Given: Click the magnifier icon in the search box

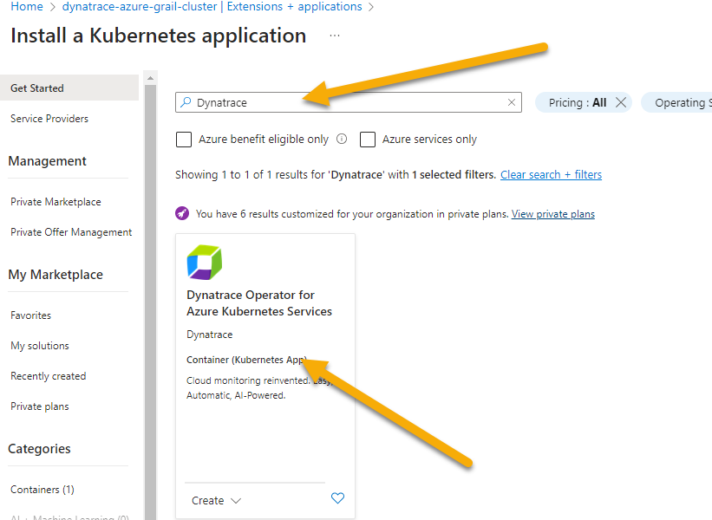Looking at the screenshot, I should point(186,102).
